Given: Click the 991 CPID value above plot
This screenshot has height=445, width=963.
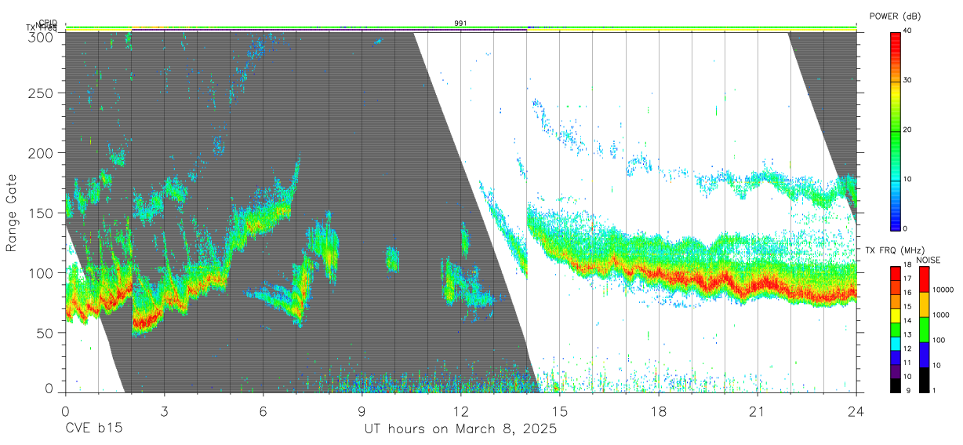Looking at the screenshot, I should (x=460, y=24).
